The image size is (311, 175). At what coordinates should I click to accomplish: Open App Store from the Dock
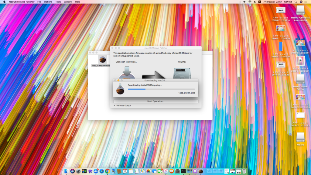96,171
